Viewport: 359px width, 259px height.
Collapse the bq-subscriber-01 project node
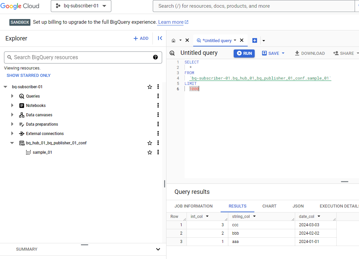coord(5,87)
